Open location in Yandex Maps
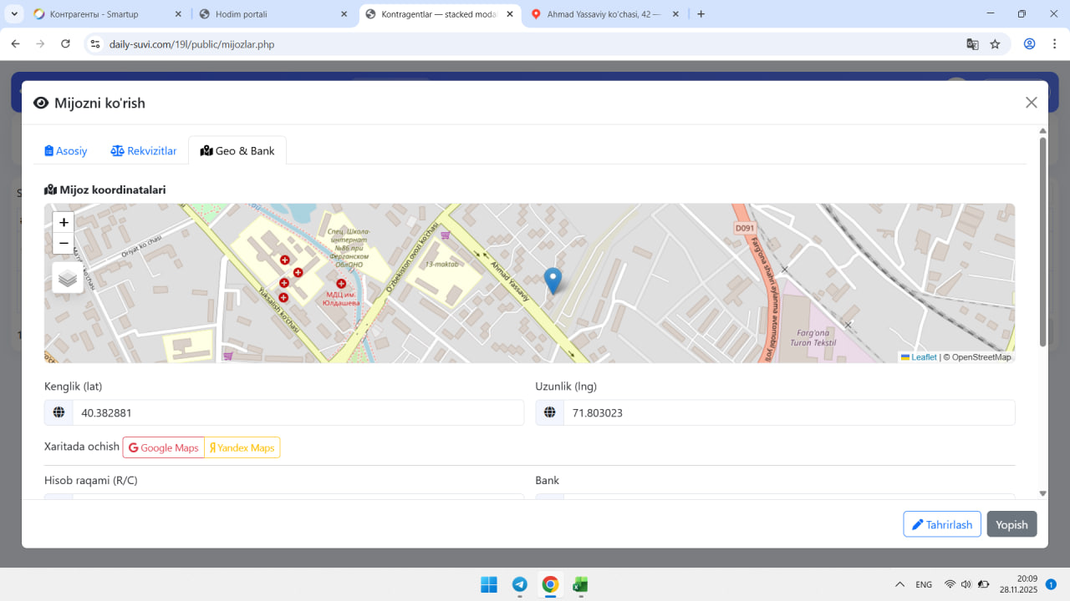 point(242,448)
